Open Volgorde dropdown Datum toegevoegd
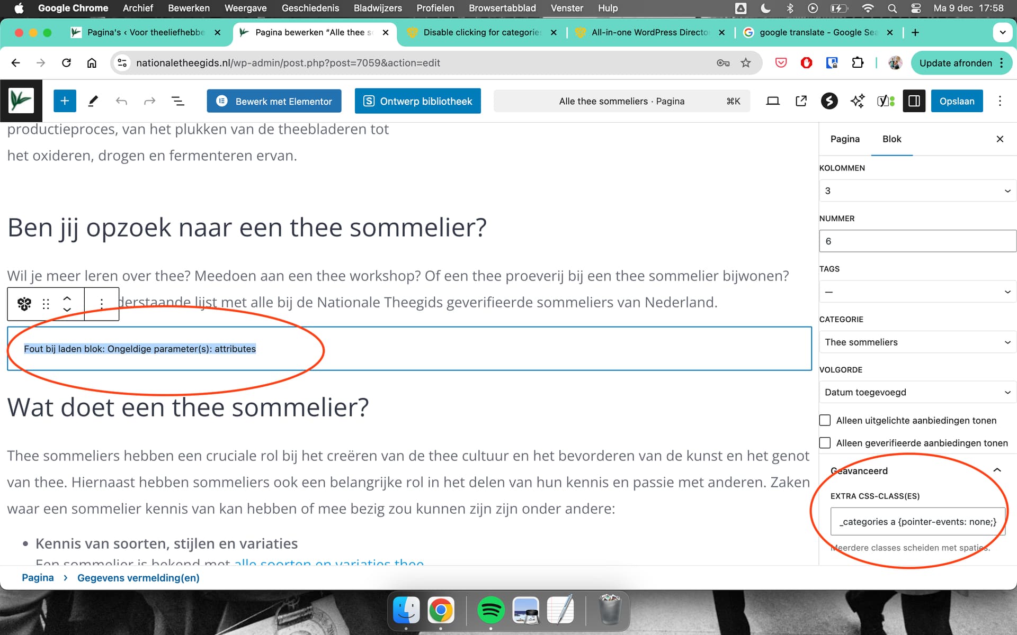Image resolution: width=1017 pixels, height=635 pixels. 917,392
